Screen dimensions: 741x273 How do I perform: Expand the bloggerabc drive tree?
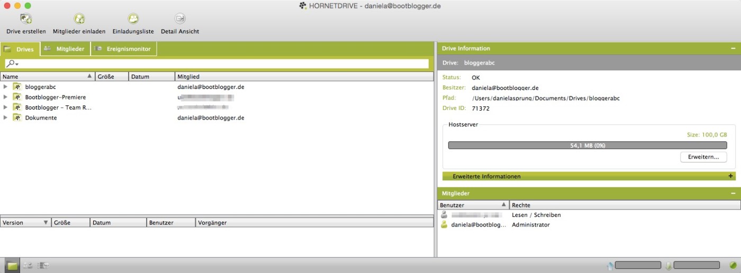coord(5,87)
